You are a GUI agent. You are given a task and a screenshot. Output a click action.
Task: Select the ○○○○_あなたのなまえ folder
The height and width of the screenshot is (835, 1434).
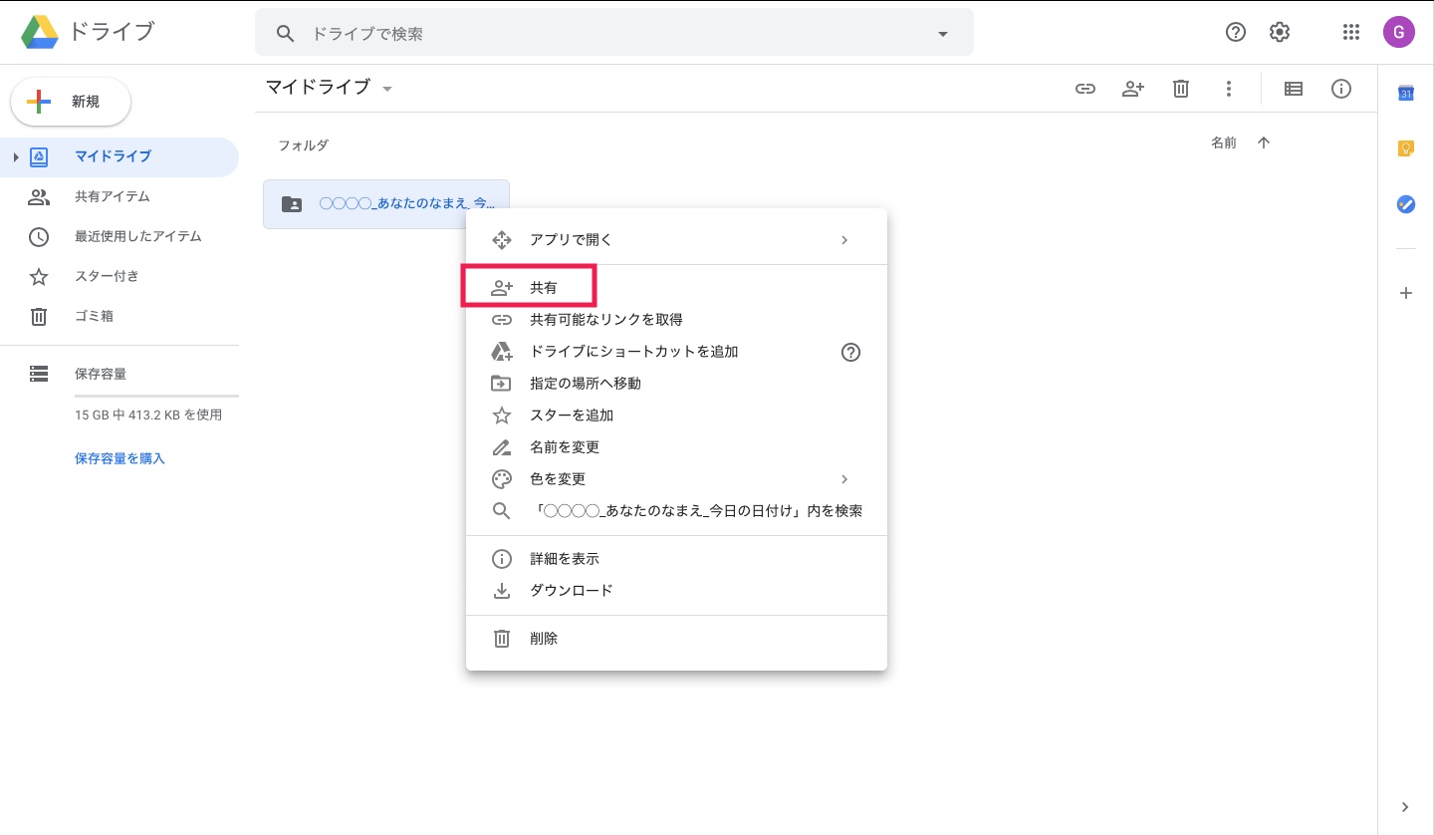386,204
